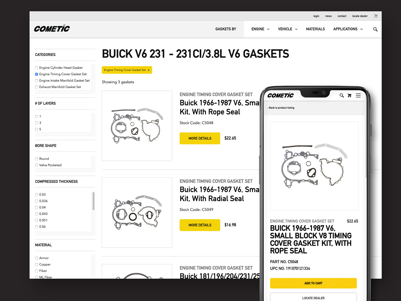Tick the Valve Pocketed bore shape
Screen dimensions: 401x301
coord(37,165)
